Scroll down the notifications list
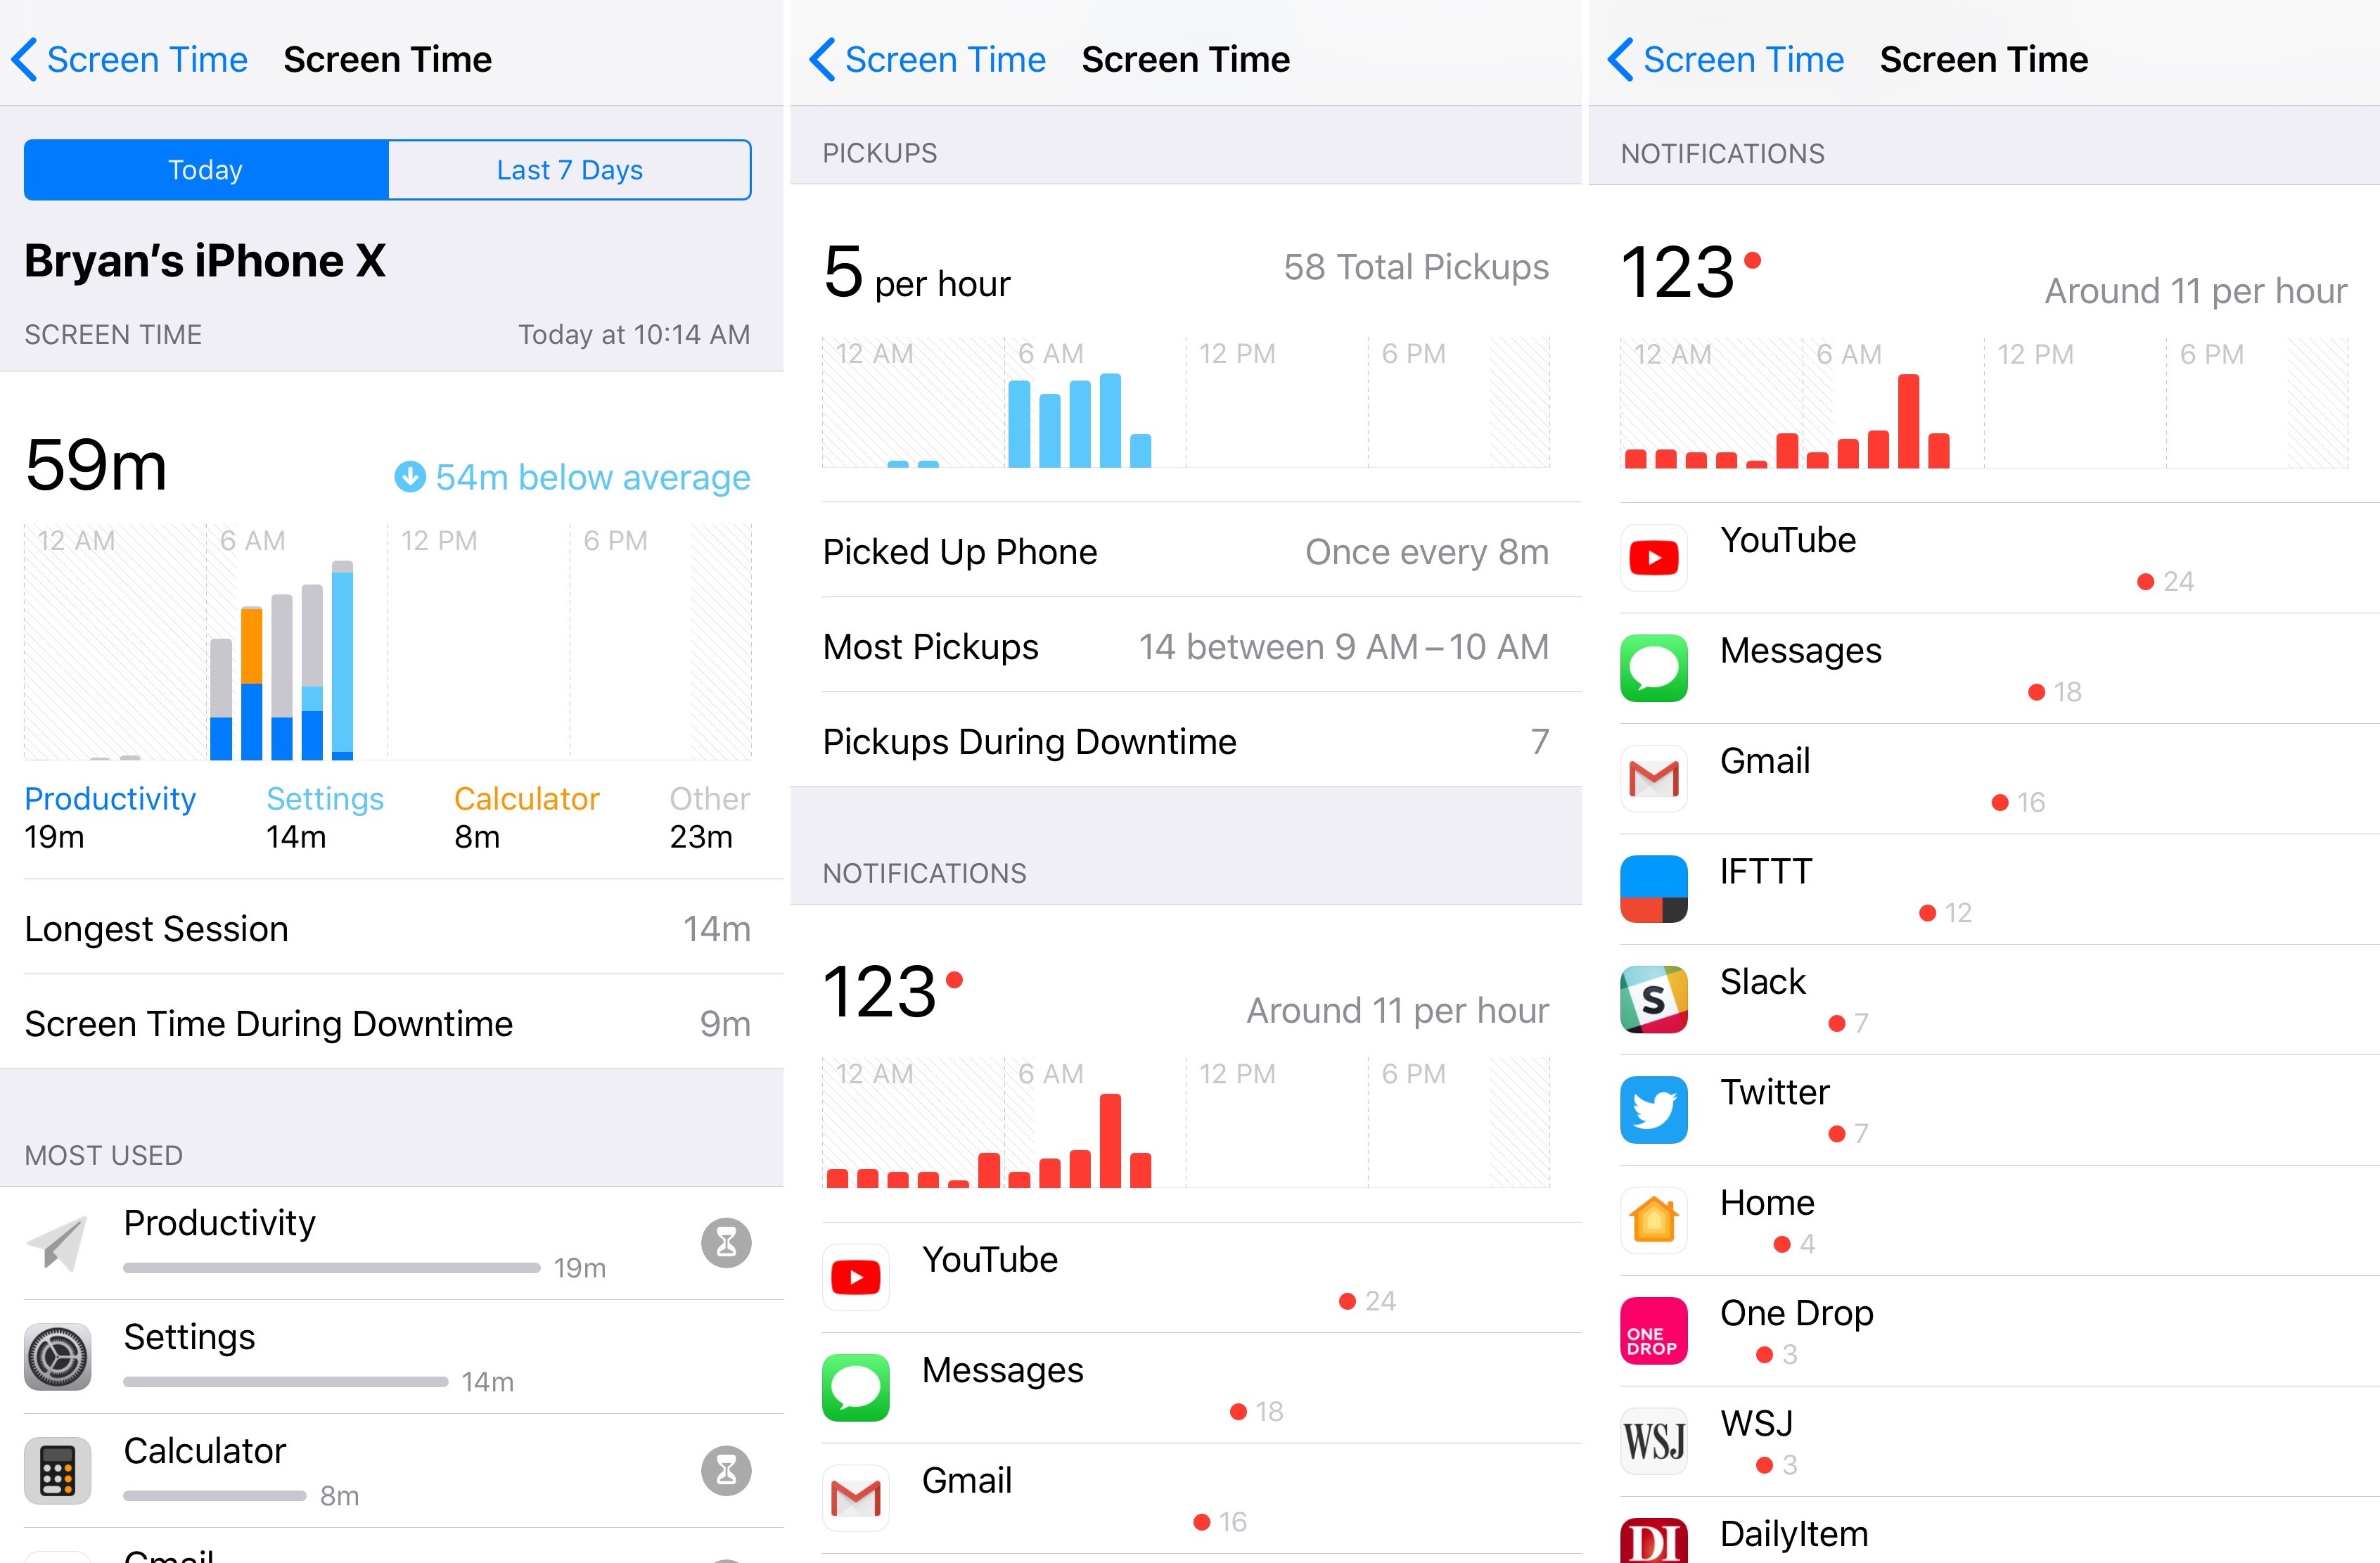Screen dimensions: 2380x1563 1984,1047
